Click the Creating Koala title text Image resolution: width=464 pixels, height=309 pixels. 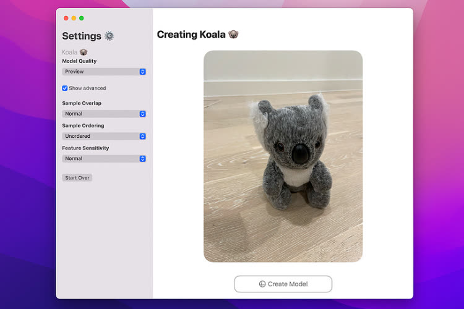[x=191, y=35]
